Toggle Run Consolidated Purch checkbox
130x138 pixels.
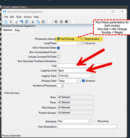58,52
